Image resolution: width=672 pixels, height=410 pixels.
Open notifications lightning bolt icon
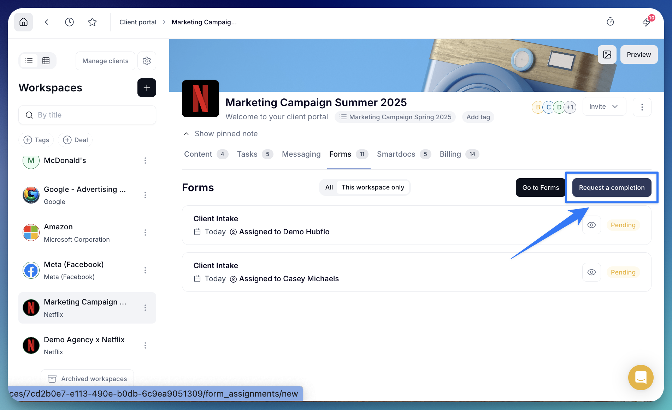pyautogui.click(x=646, y=22)
